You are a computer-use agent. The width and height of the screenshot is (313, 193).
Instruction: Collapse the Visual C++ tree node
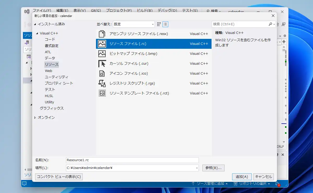click(37, 33)
